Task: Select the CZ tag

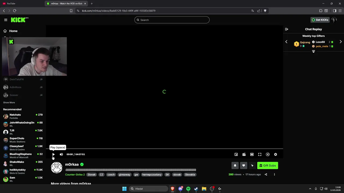Action: pyautogui.click(x=101, y=175)
